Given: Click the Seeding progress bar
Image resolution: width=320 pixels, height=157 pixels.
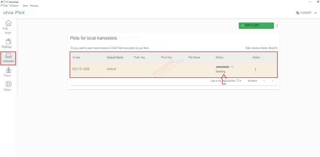Looking at the screenshot, I should click(222, 67).
